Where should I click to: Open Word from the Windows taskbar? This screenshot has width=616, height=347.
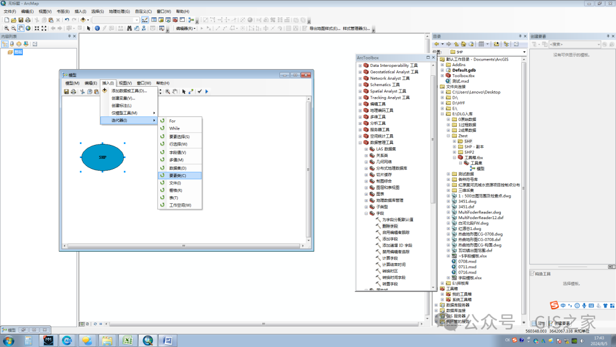168,340
